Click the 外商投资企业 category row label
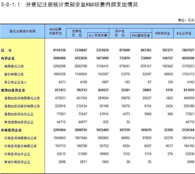The width and height of the screenshot is (195, 174). pos(11,130)
